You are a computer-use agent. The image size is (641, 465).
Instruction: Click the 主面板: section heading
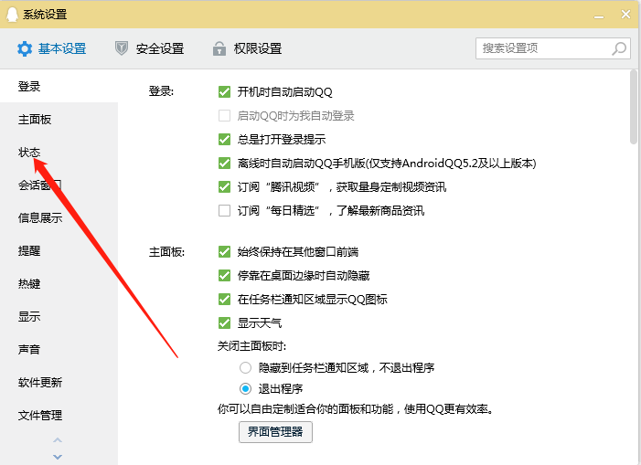pos(166,252)
